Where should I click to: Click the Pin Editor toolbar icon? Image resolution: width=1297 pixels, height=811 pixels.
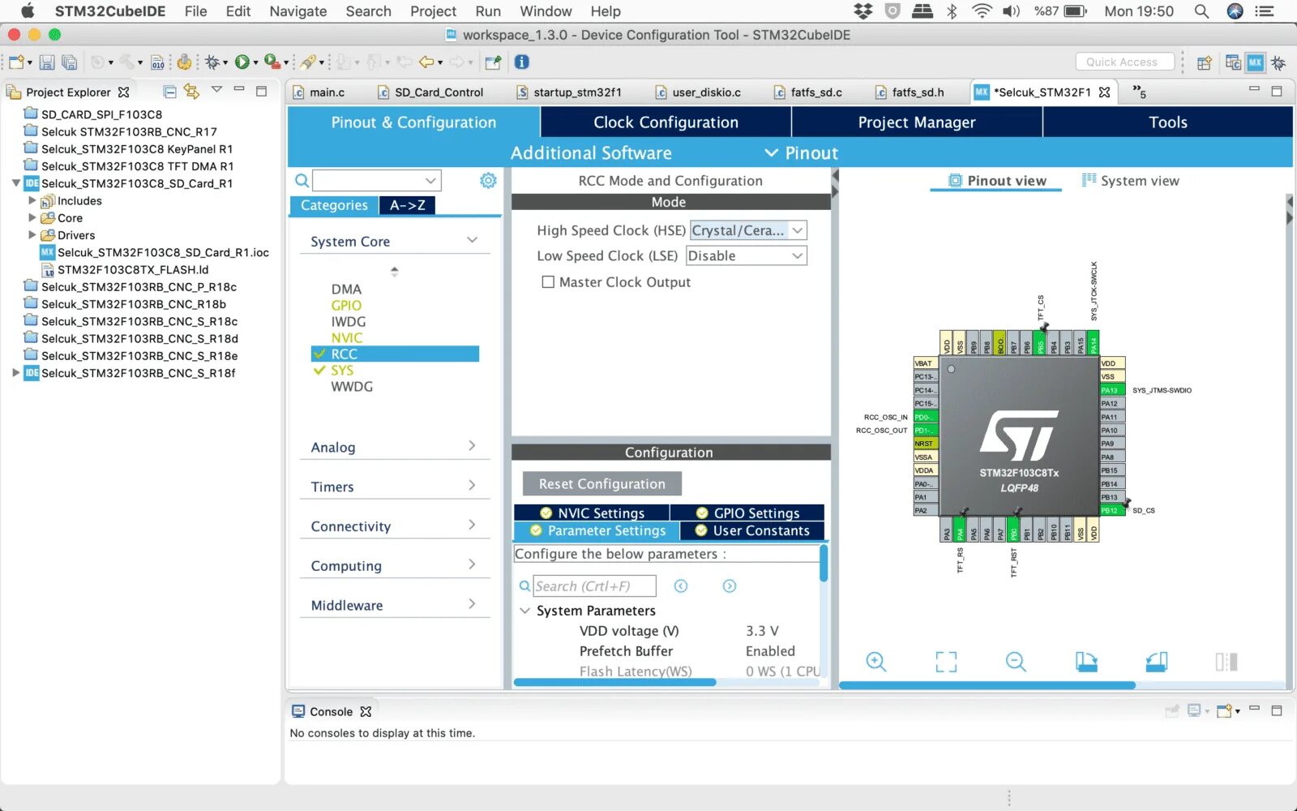[x=493, y=62]
